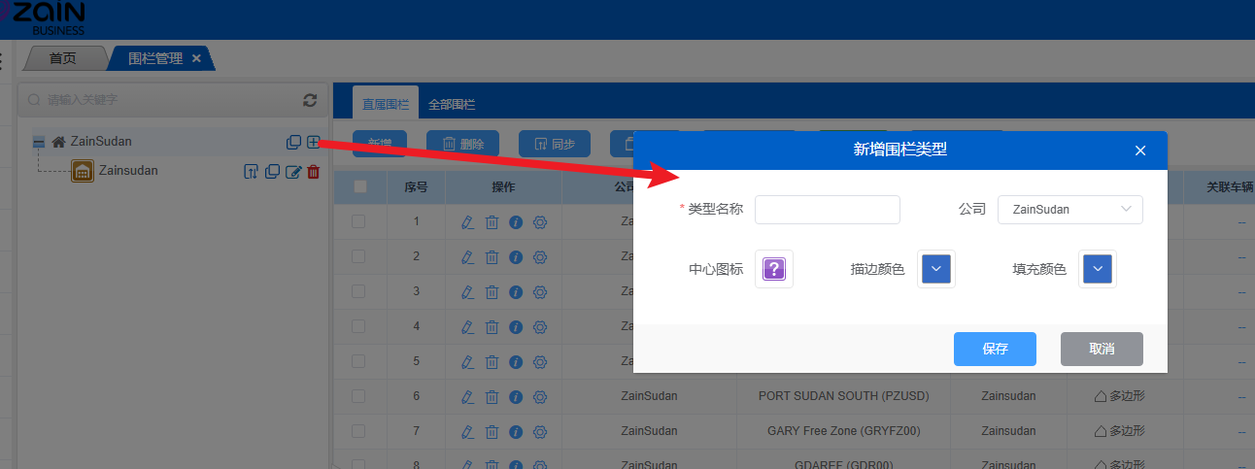Click the red delete icon for Zainsudan type

pos(313,172)
